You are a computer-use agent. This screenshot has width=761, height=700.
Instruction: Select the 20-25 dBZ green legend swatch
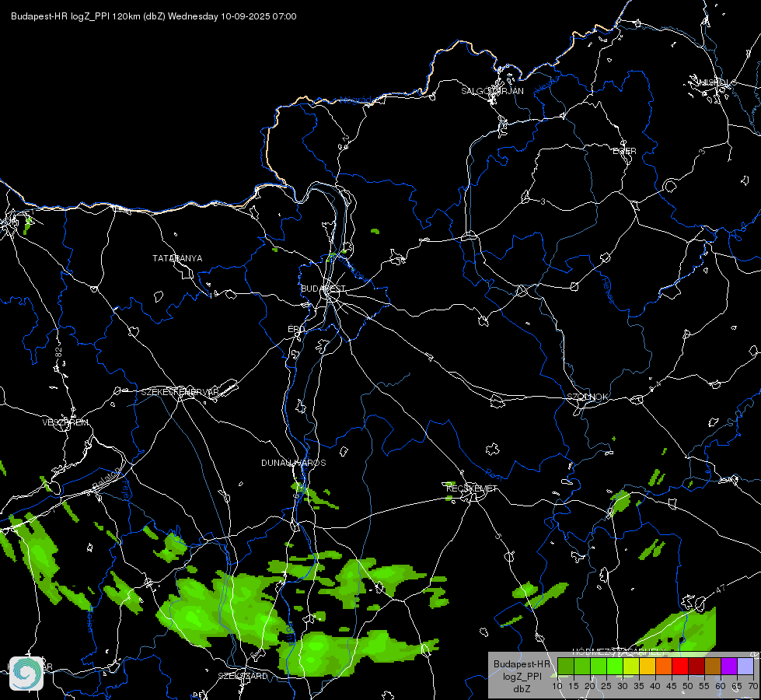click(x=599, y=667)
